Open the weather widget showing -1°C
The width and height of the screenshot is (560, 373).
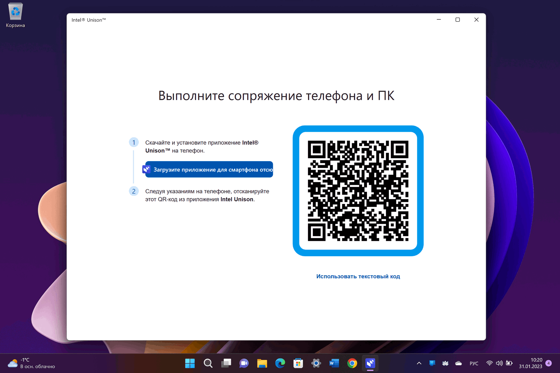pos(31,363)
